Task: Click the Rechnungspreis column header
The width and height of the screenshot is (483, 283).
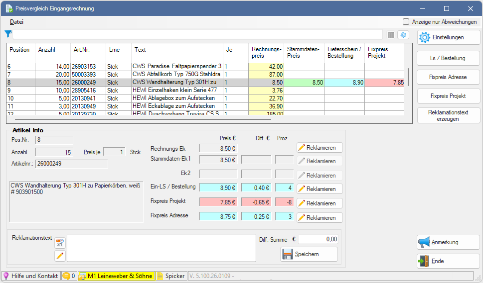Action: 266,53
